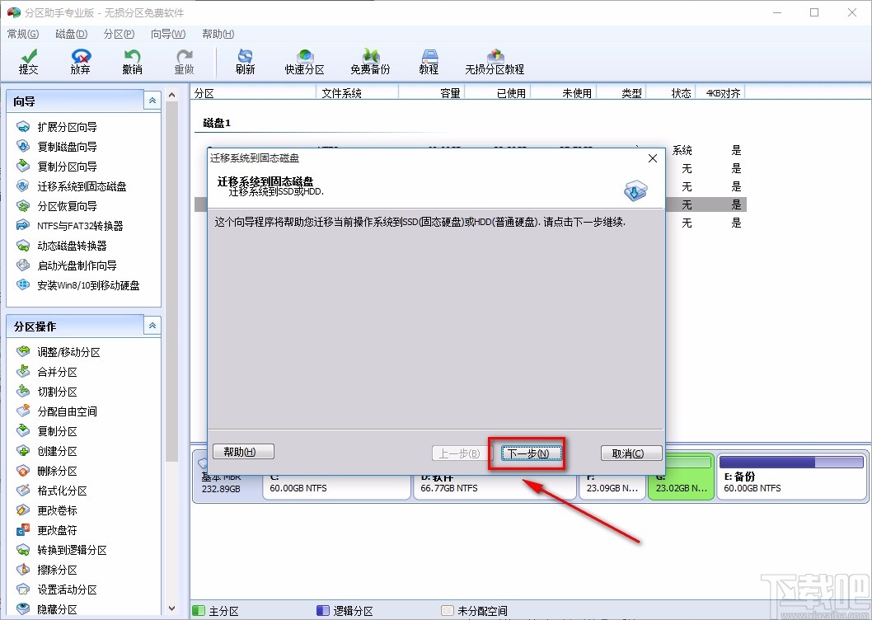
Task: Open 动态磁盘转换器
Action: pyautogui.click(x=62, y=246)
